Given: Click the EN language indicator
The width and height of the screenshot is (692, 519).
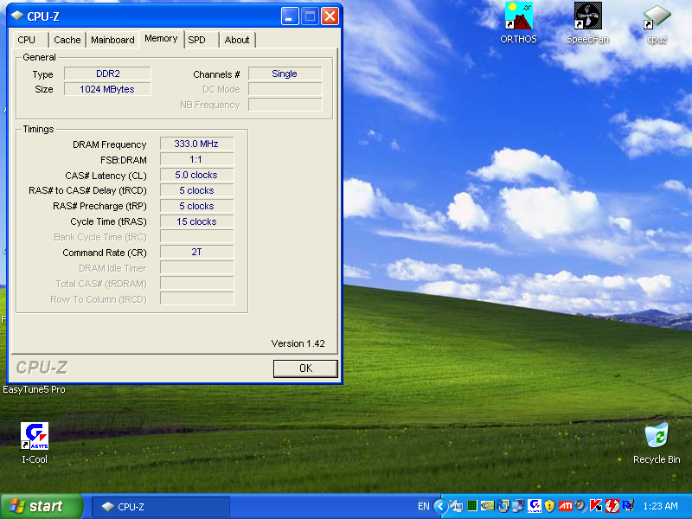Looking at the screenshot, I should pyautogui.click(x=423, y=506).
